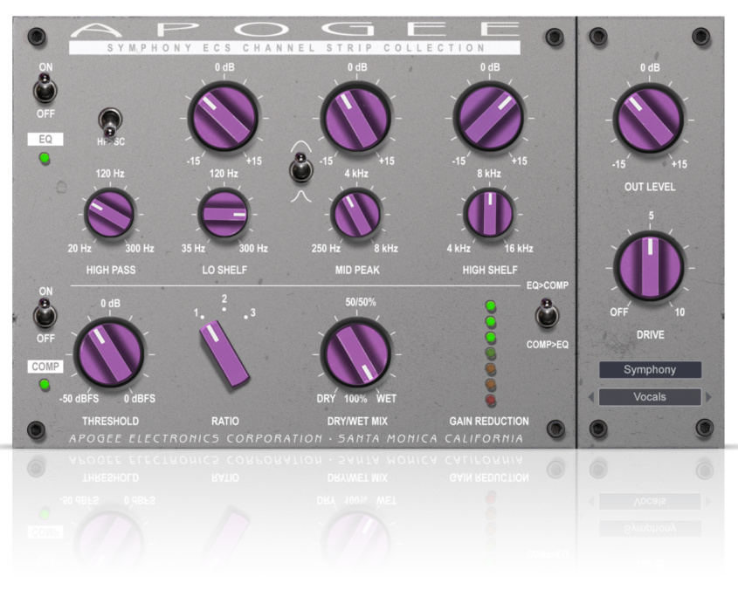Select ratio position 3 dot
Viewport: 738px width, 597px height.
click(x=245, y=317)
